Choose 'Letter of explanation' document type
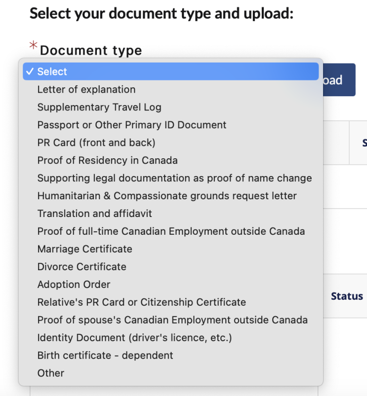Viewport: 367px width, 396px height. point(86,89)
